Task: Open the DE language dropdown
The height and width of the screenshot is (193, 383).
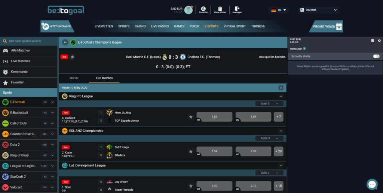Action: point(278,10)
